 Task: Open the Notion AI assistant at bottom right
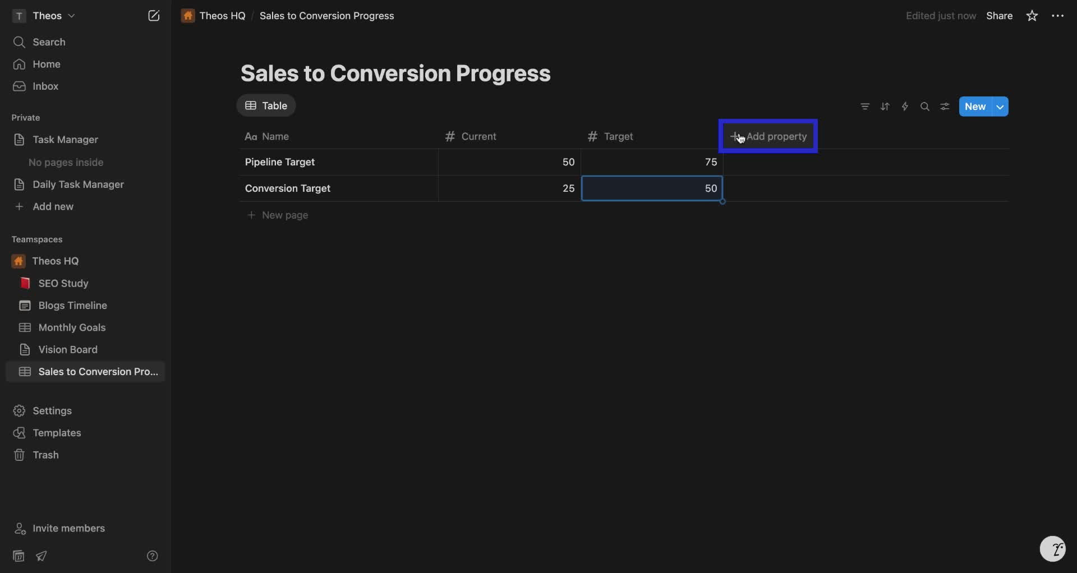tap(1054, 549)
